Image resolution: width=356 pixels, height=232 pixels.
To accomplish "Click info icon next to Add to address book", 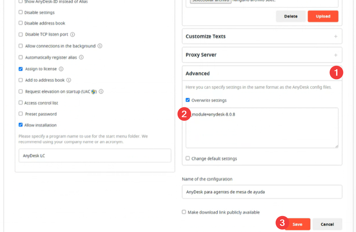I will click(69, 80).
